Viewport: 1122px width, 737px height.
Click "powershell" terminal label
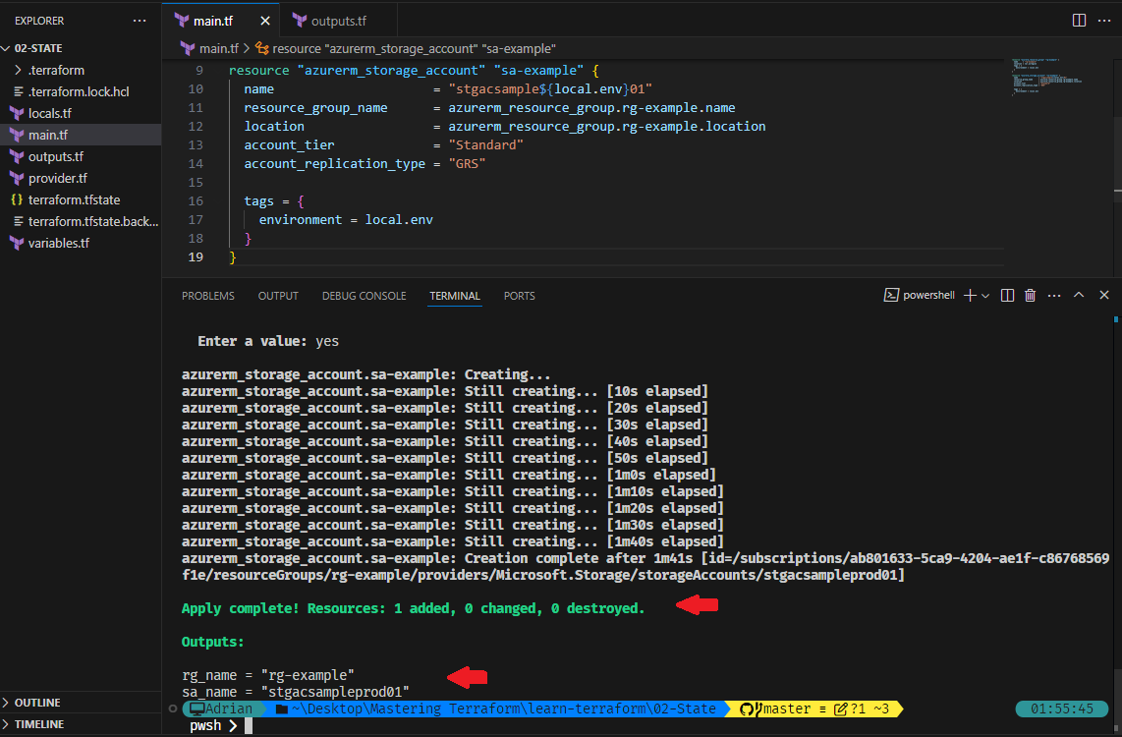click(x=928, y=295)
